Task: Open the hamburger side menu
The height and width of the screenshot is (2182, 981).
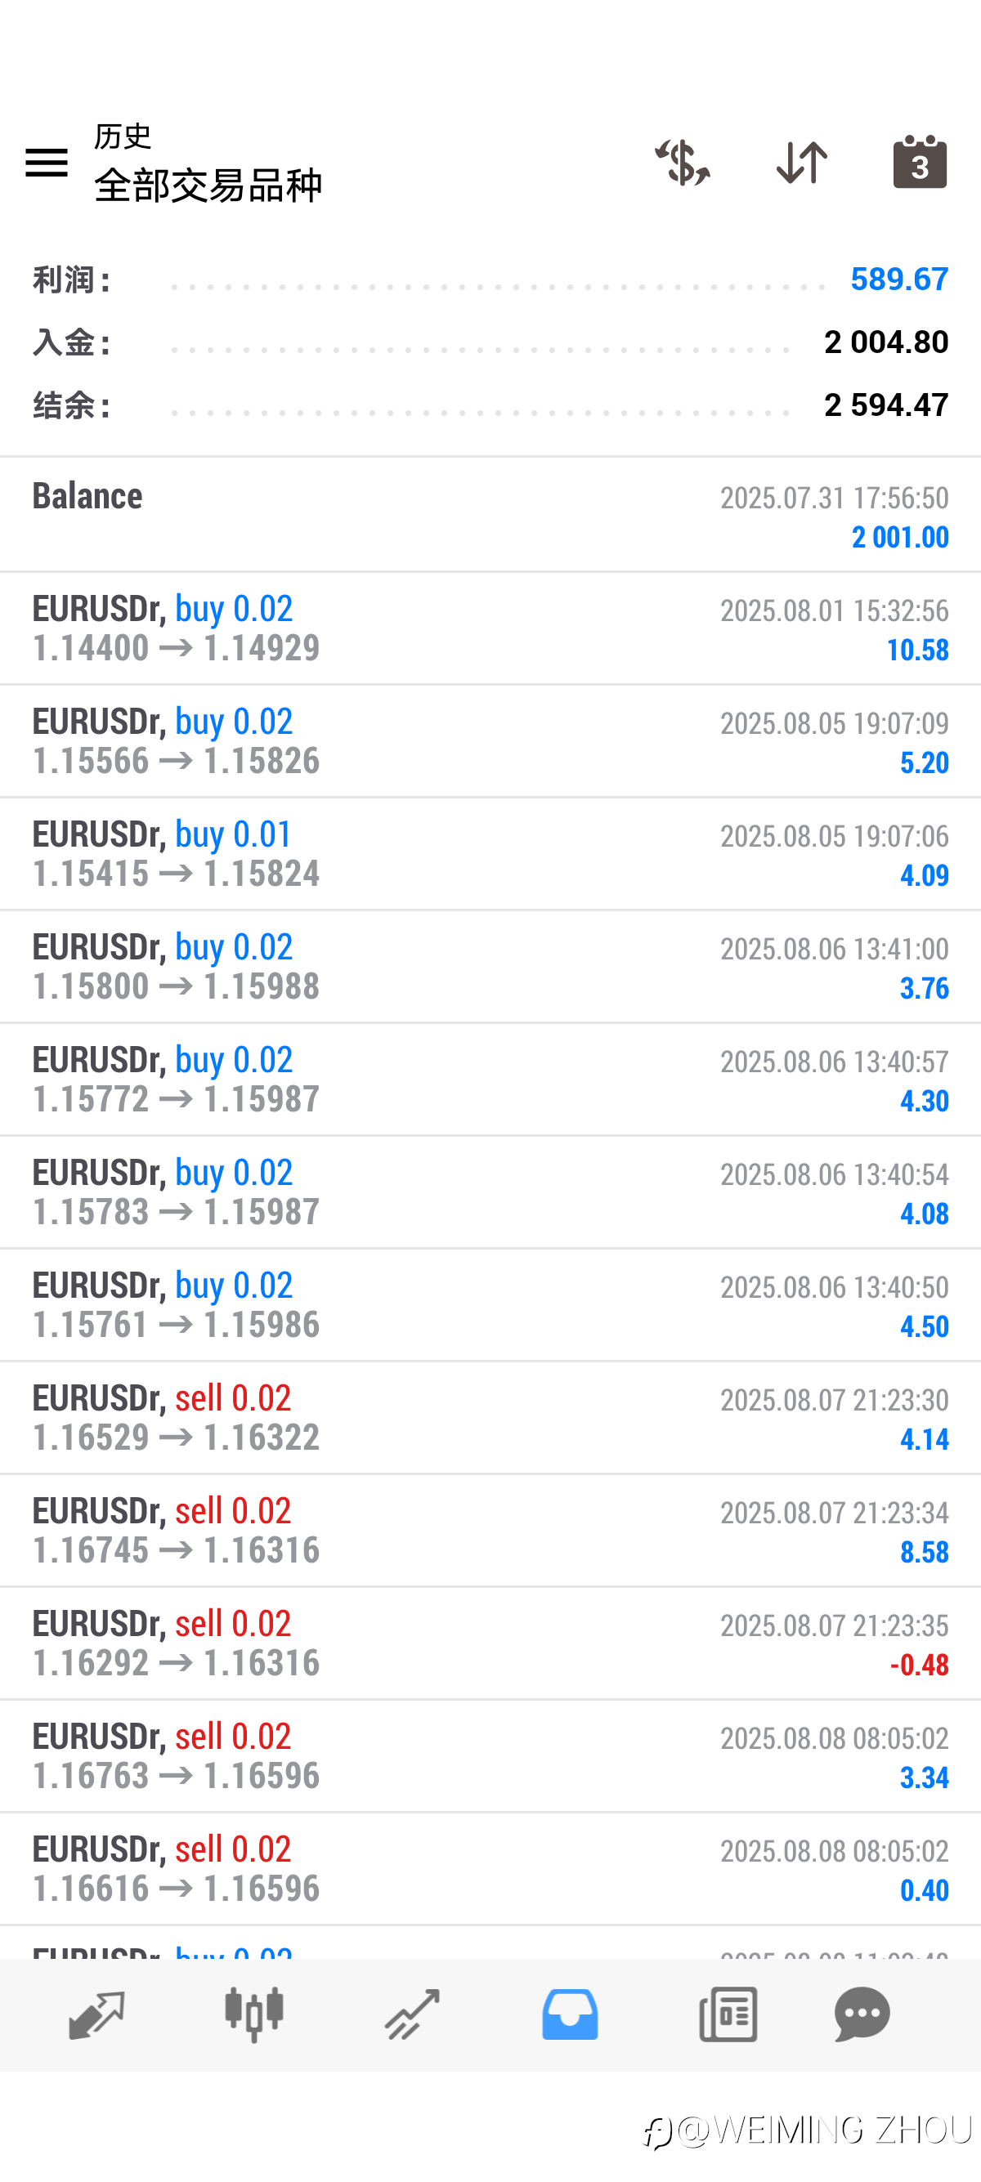Action: tap(47, 162)
